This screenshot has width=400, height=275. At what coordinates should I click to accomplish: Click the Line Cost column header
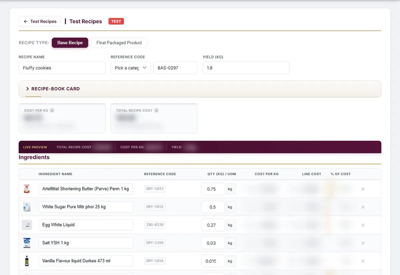tap(312, 174)
